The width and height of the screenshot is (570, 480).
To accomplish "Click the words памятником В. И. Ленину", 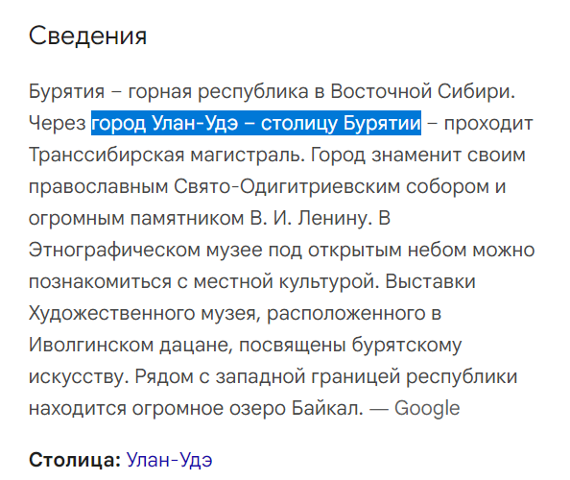I will [x=251, y=218].
